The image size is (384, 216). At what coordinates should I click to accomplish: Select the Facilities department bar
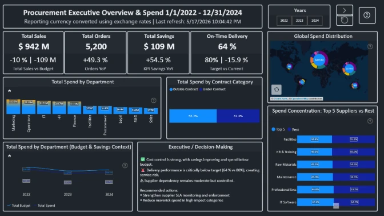tap(90, 110)
